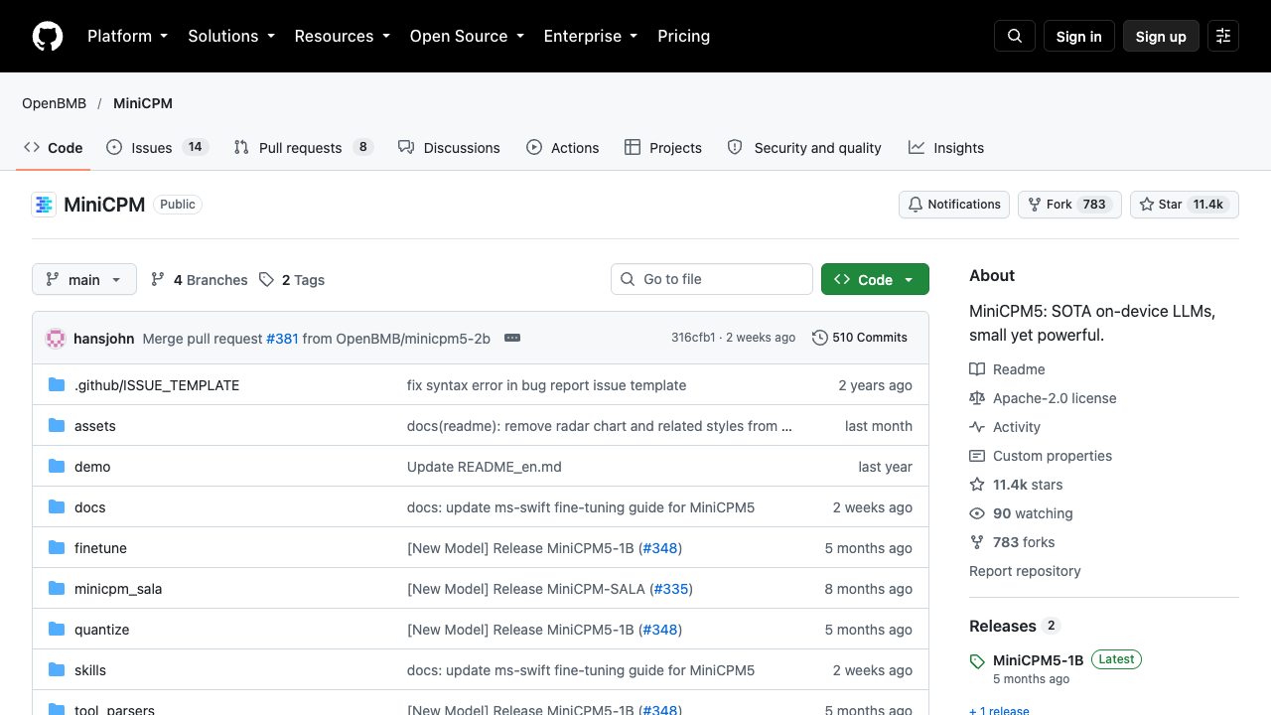Viewport: 1271px width, 715px height.
Task: Expand the Solutions menu
Action: 230,36
